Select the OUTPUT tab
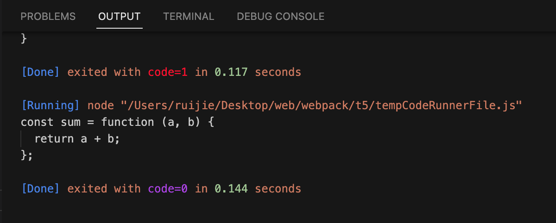Viewport: 556px width, 223px height. [x=119, y=17]
